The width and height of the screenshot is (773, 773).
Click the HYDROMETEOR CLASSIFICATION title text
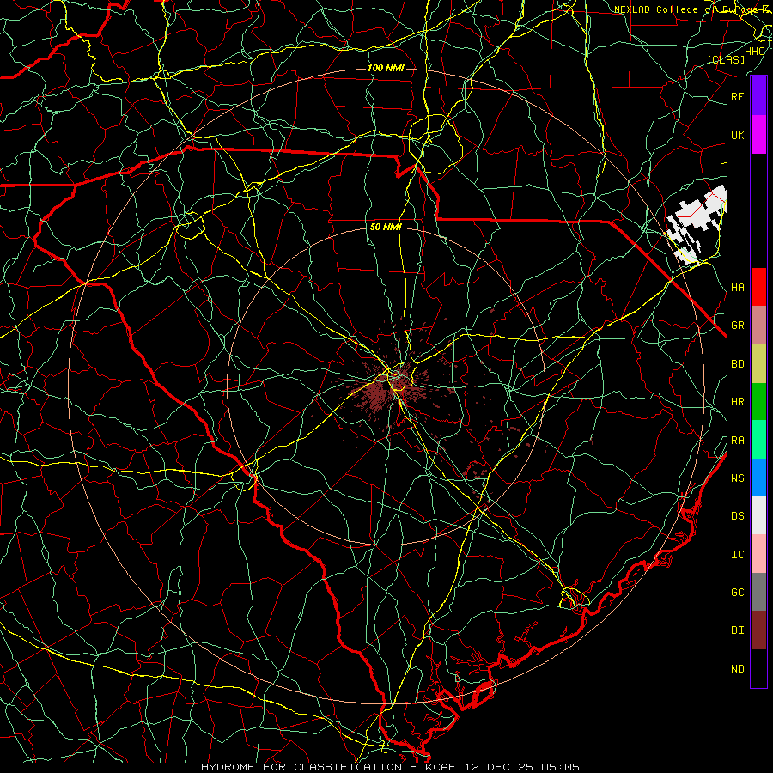point(301,767)
